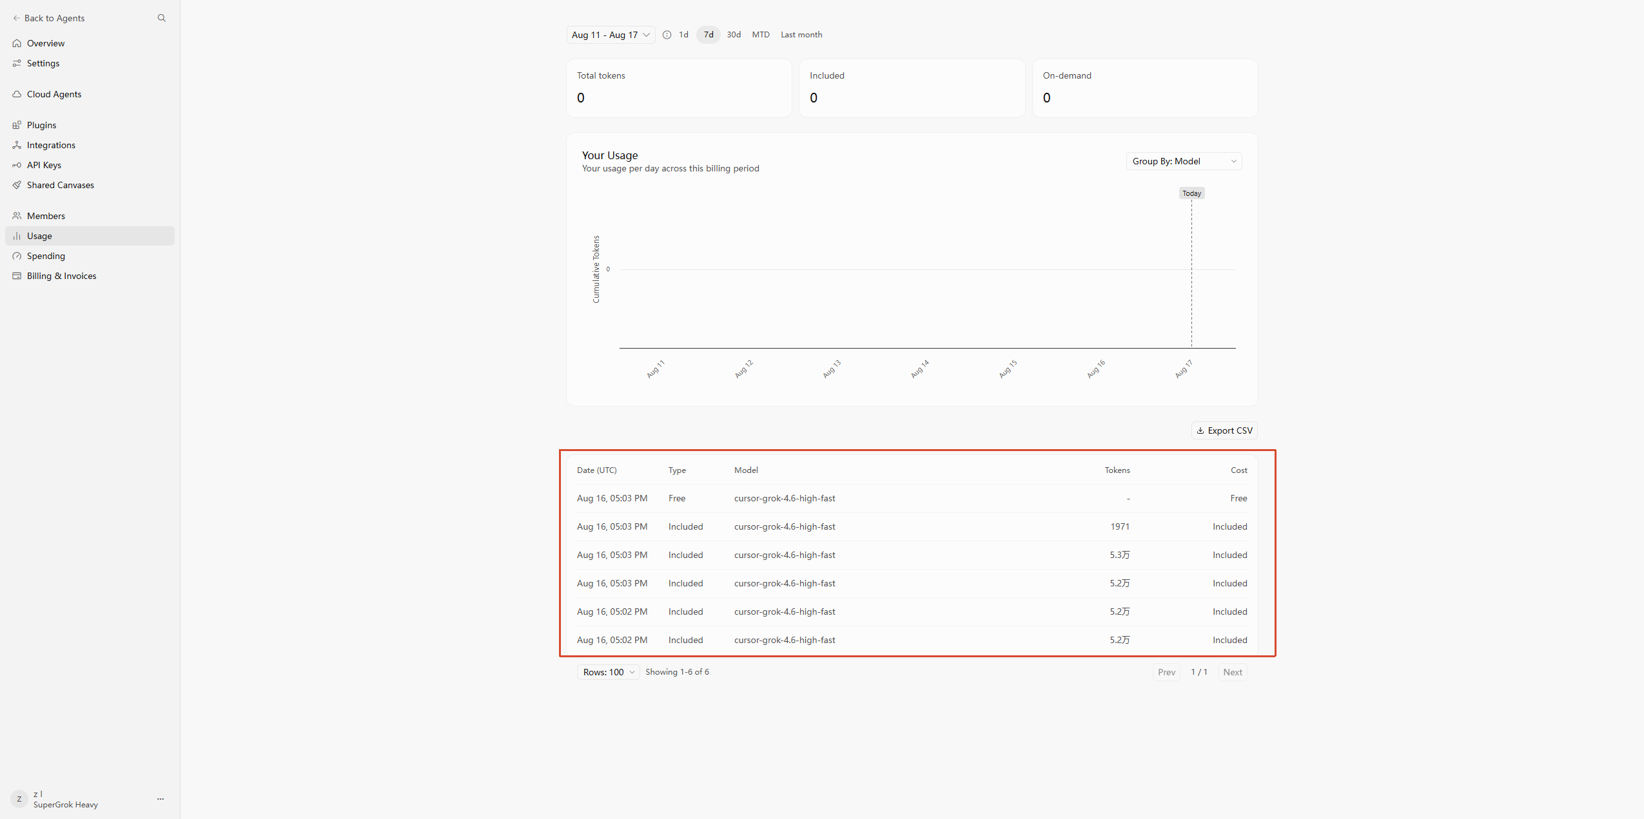Screen dimensions: 1644x819
Task: Click the row showing 5.3万 tokens
Action: (912, 555)
